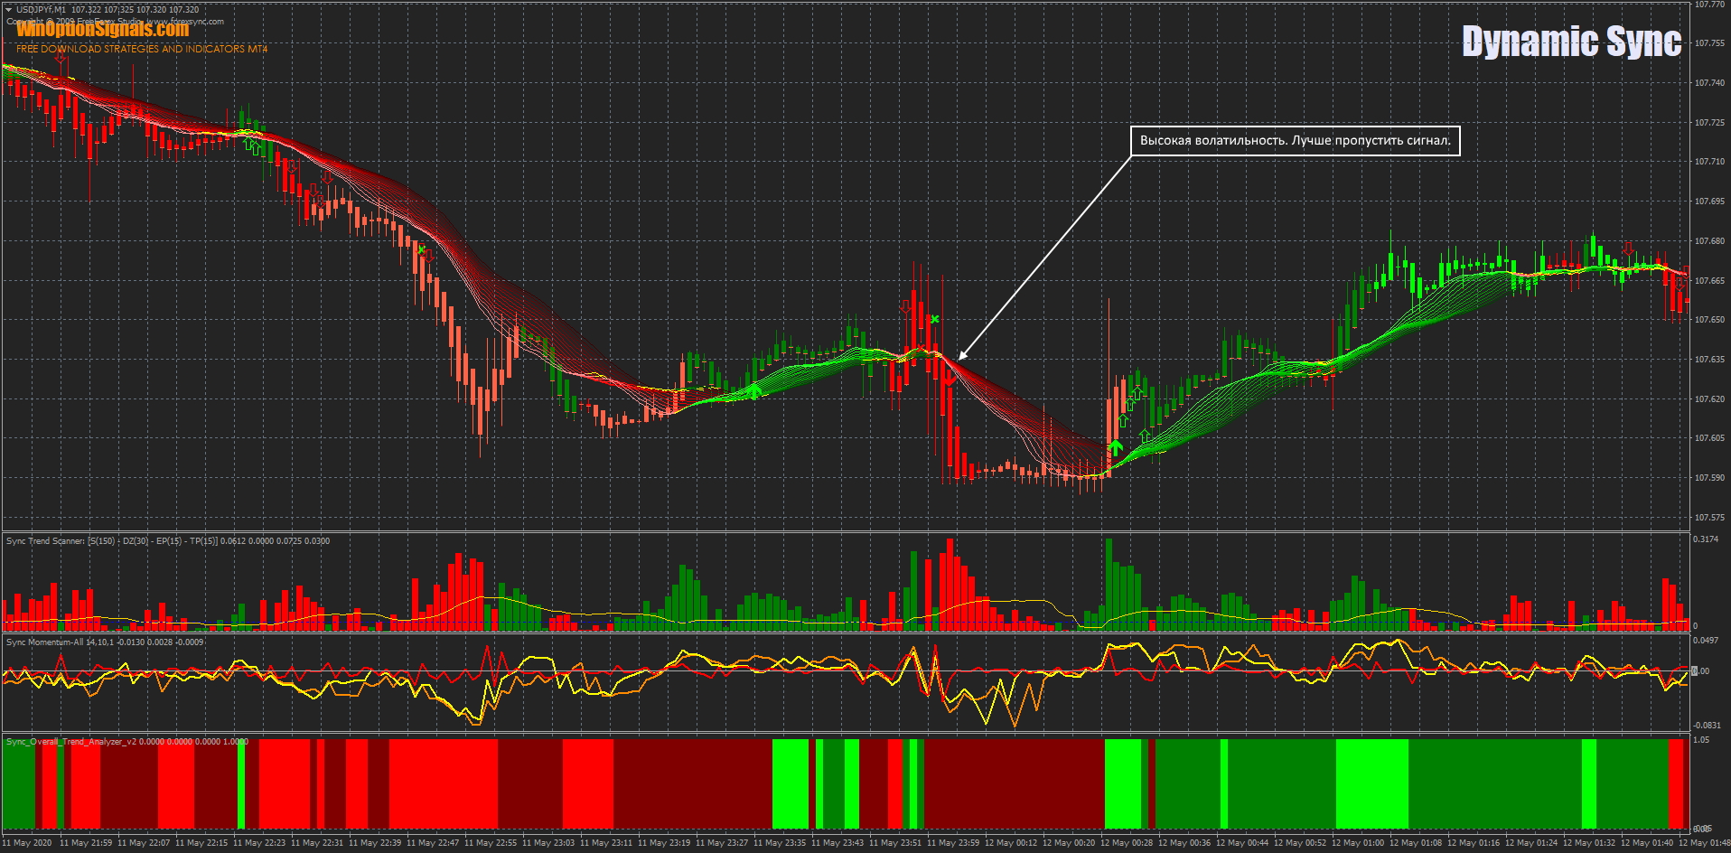Click green X marker near the volatility spike

click(x=935, y=319)
